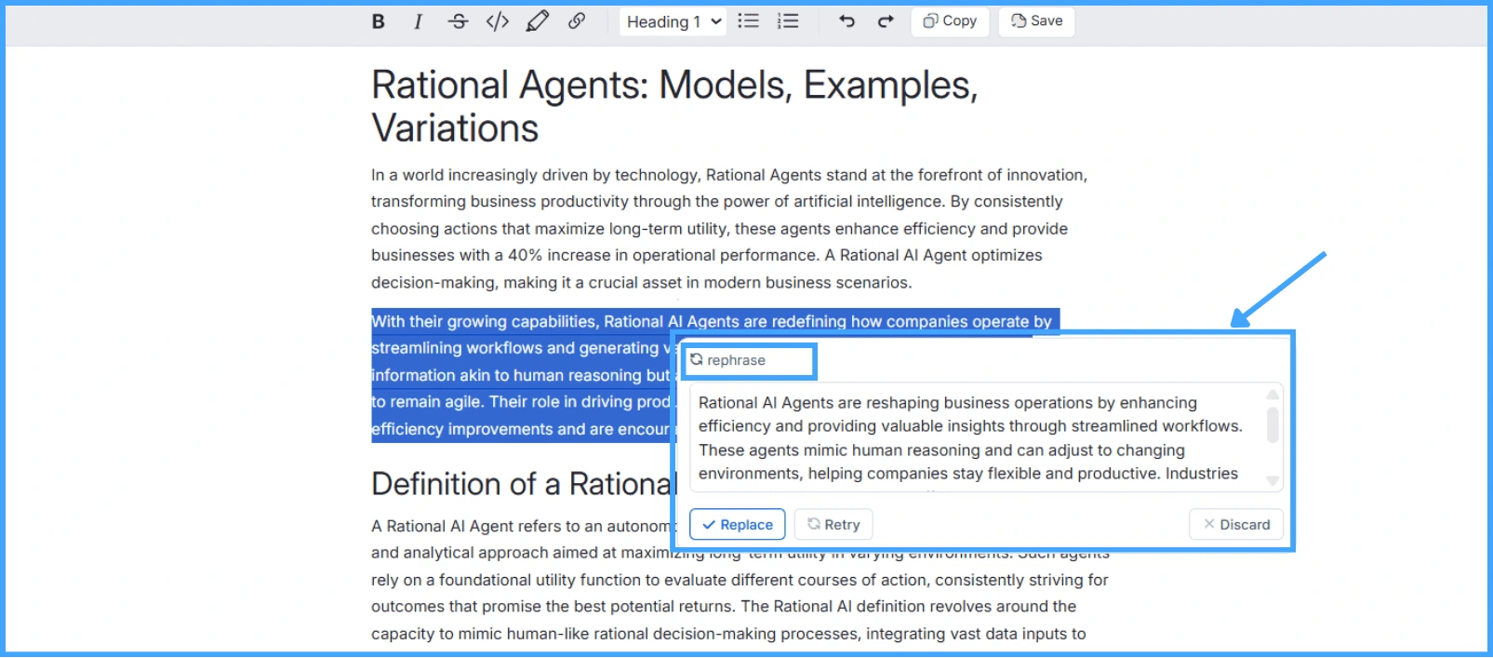This screenshot has height=658, width=1493.
Task: Create a numbered list
Action: (x=788, y=21)
